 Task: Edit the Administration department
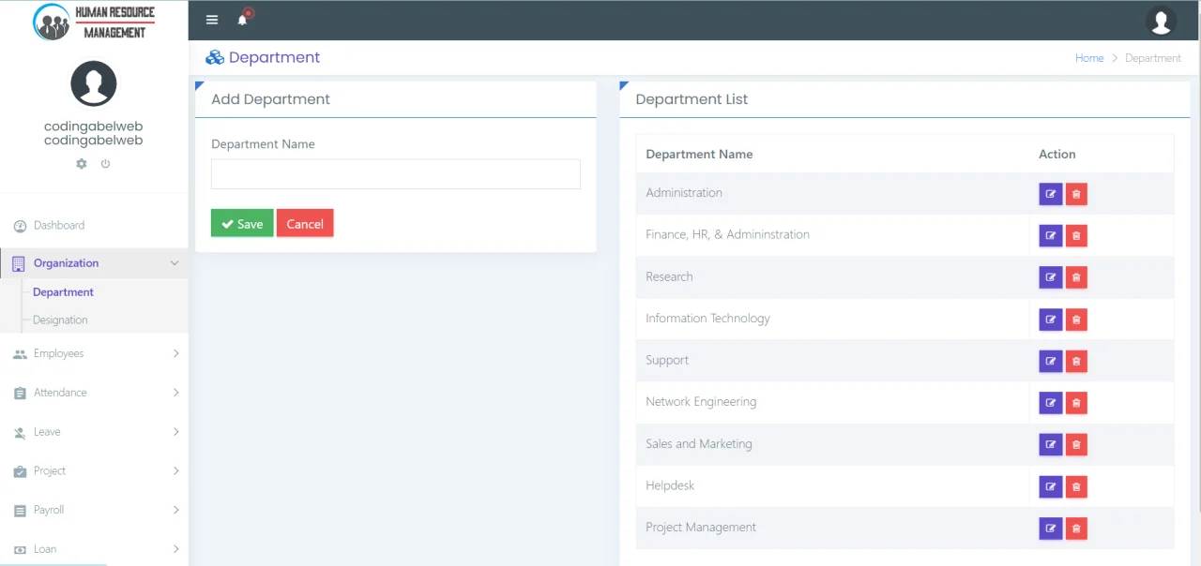pyautogui.click(x=1051, y=194)
